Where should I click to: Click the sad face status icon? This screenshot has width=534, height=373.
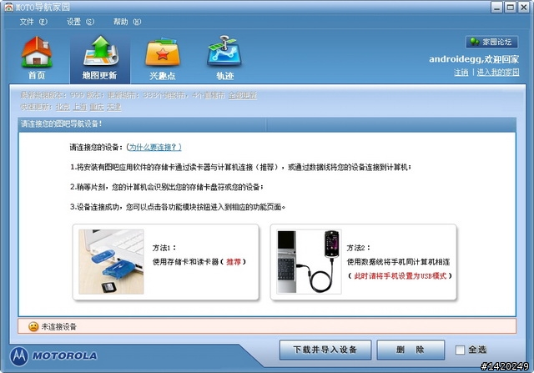[x=33, y=326]
